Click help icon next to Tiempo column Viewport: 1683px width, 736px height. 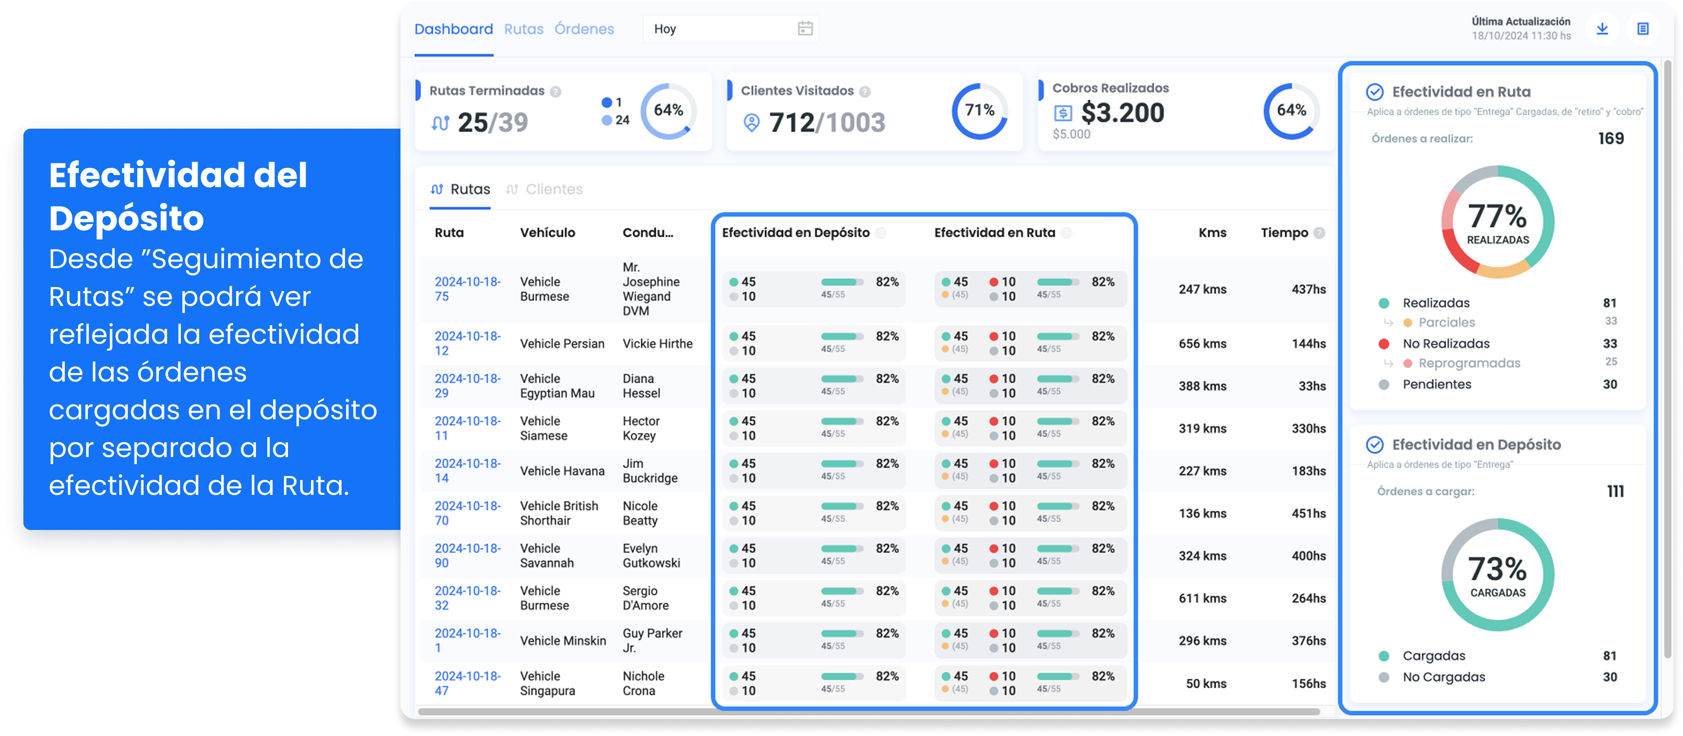[1319, 233]
